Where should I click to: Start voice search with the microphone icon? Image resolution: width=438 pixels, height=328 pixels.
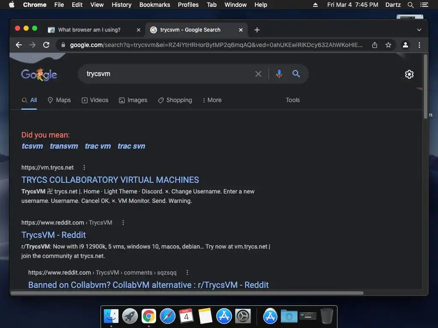point(279,73)
